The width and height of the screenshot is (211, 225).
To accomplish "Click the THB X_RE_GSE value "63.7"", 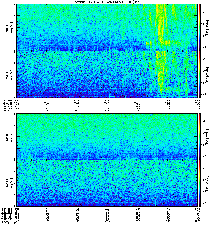I will click(137, 100).
